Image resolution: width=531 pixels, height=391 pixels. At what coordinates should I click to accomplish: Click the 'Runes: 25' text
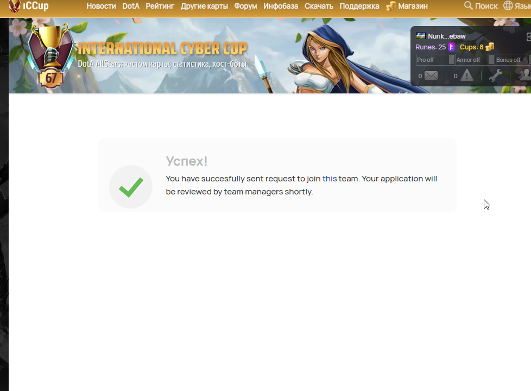431,47
